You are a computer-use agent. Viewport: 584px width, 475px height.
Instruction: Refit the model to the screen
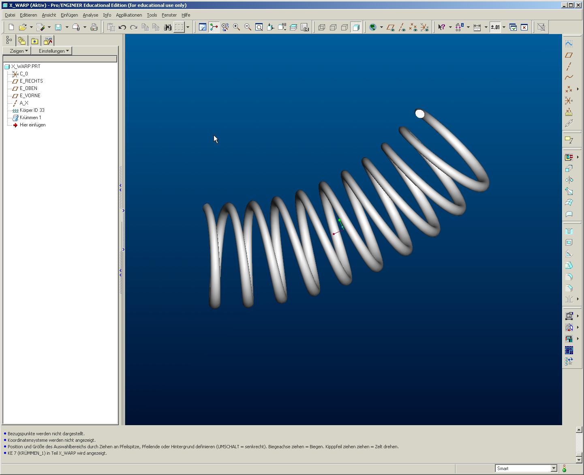pos(259,27)
